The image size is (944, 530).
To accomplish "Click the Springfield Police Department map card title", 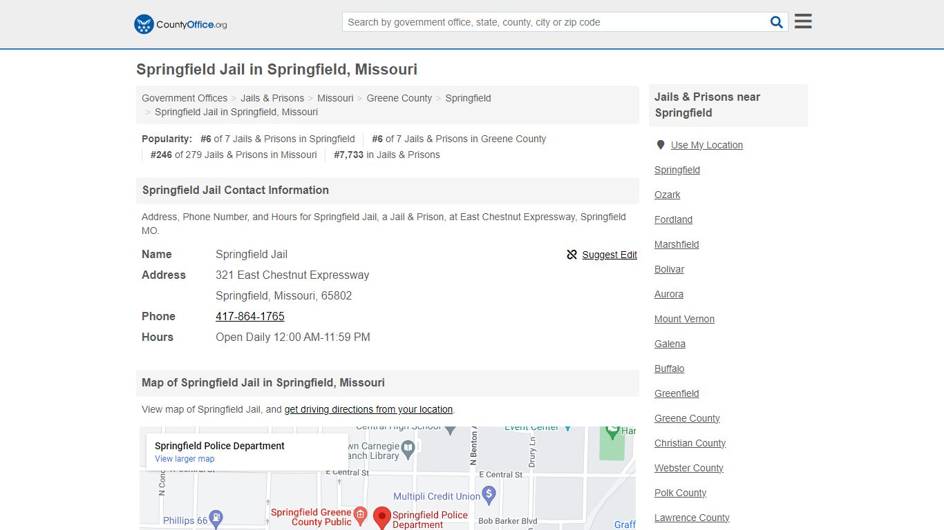I will (220, 446).
